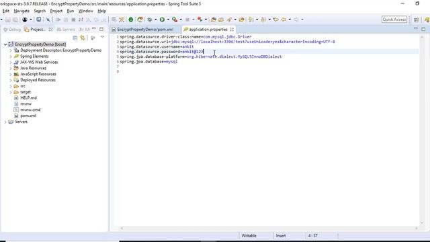Select the mvnw file in Project Explorer
Image resolution: width=430 pixels, height=242 pixels.
(26, 104)
